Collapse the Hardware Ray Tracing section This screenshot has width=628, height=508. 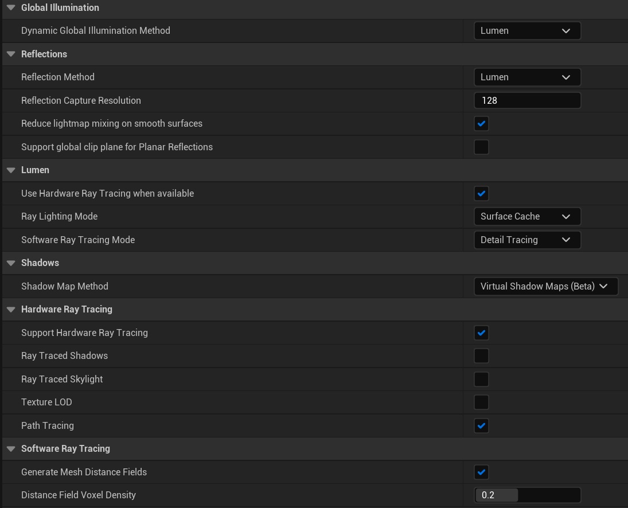[x=11, y=310]
